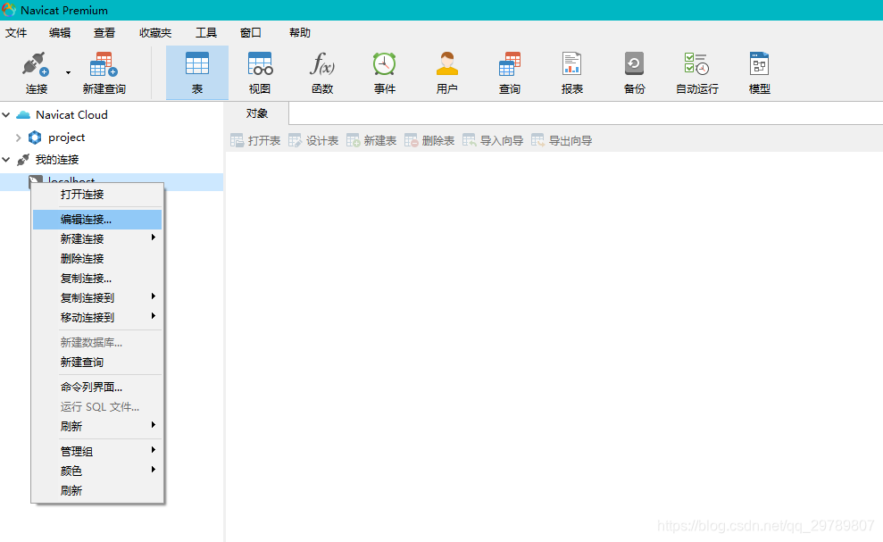Choose the last 刷新 context menu entry
Viewport: 883px width, 542px height.
[97, 491]
